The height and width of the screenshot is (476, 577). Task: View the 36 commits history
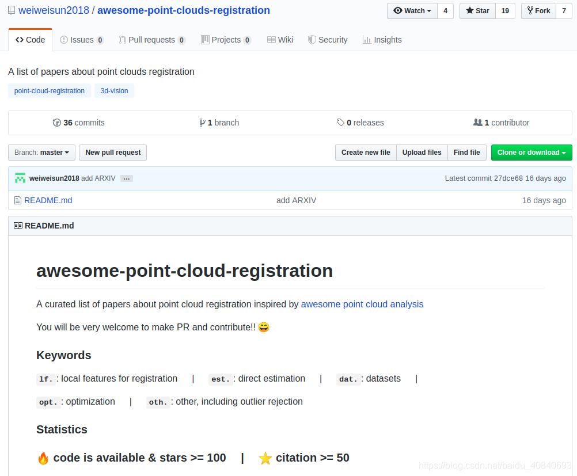(x=79, y=123)
